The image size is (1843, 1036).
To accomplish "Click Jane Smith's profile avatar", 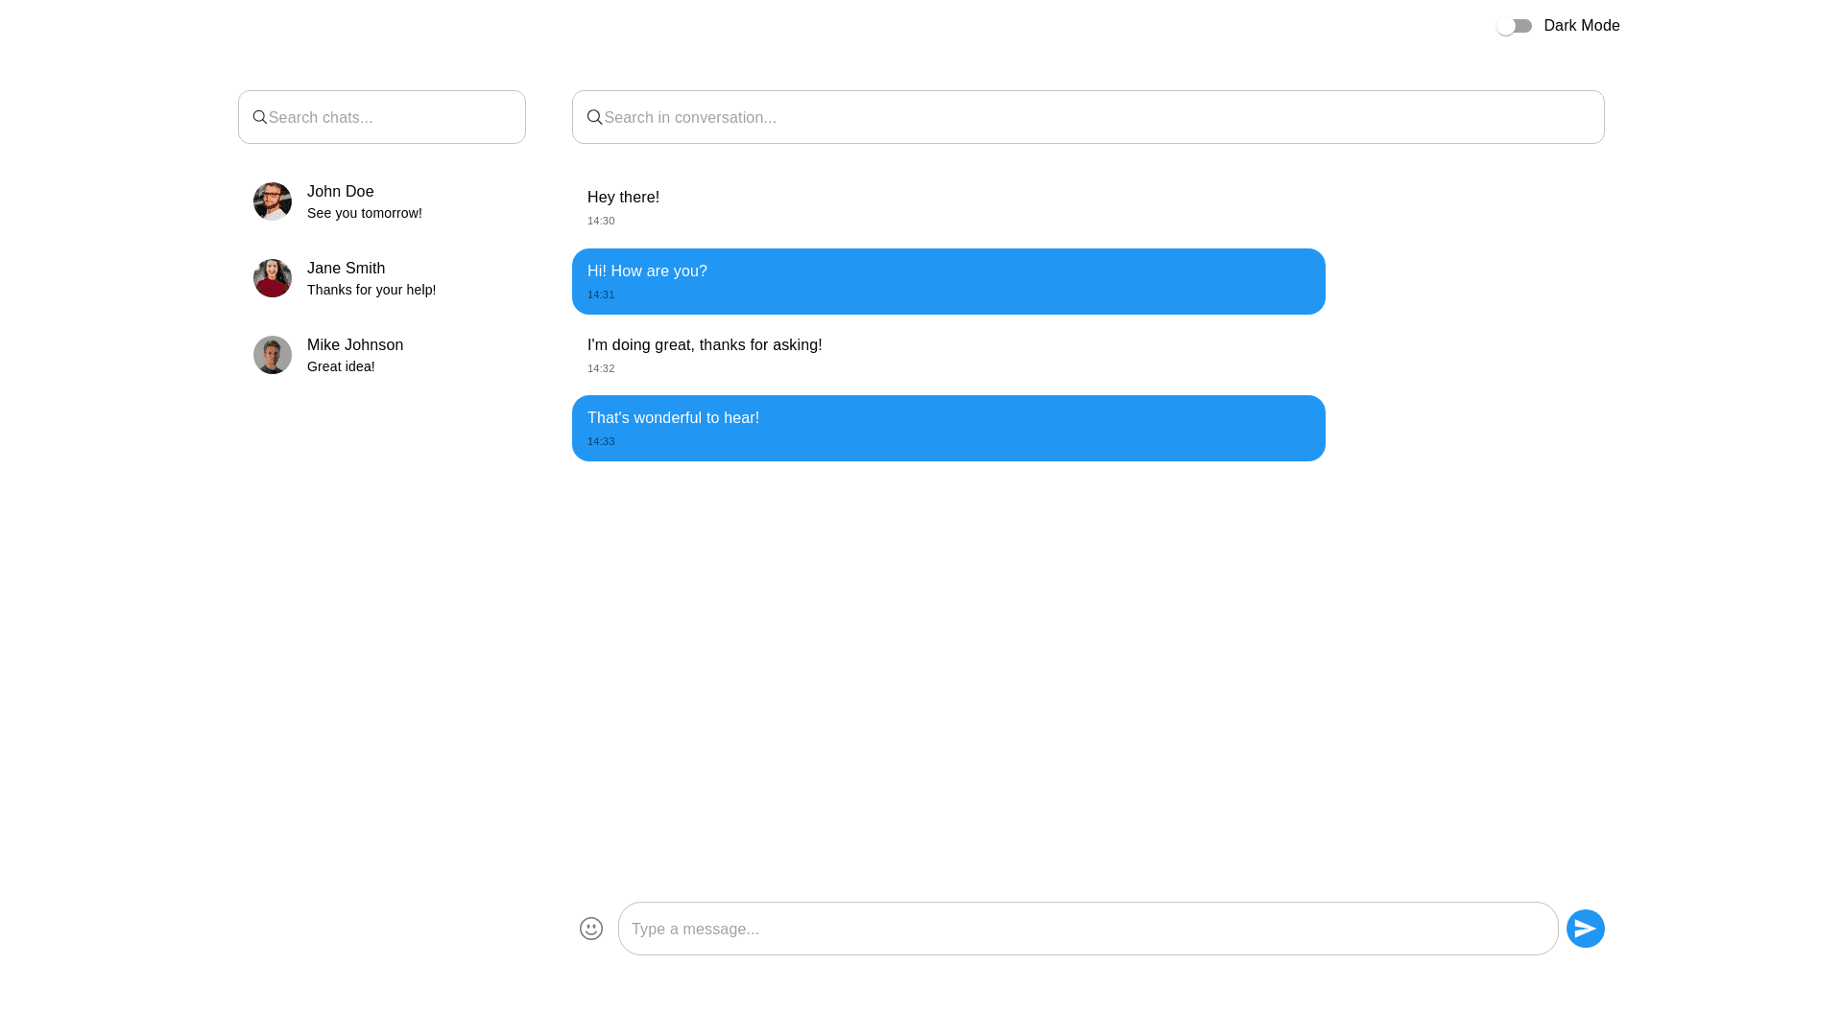I will (273, 278).
